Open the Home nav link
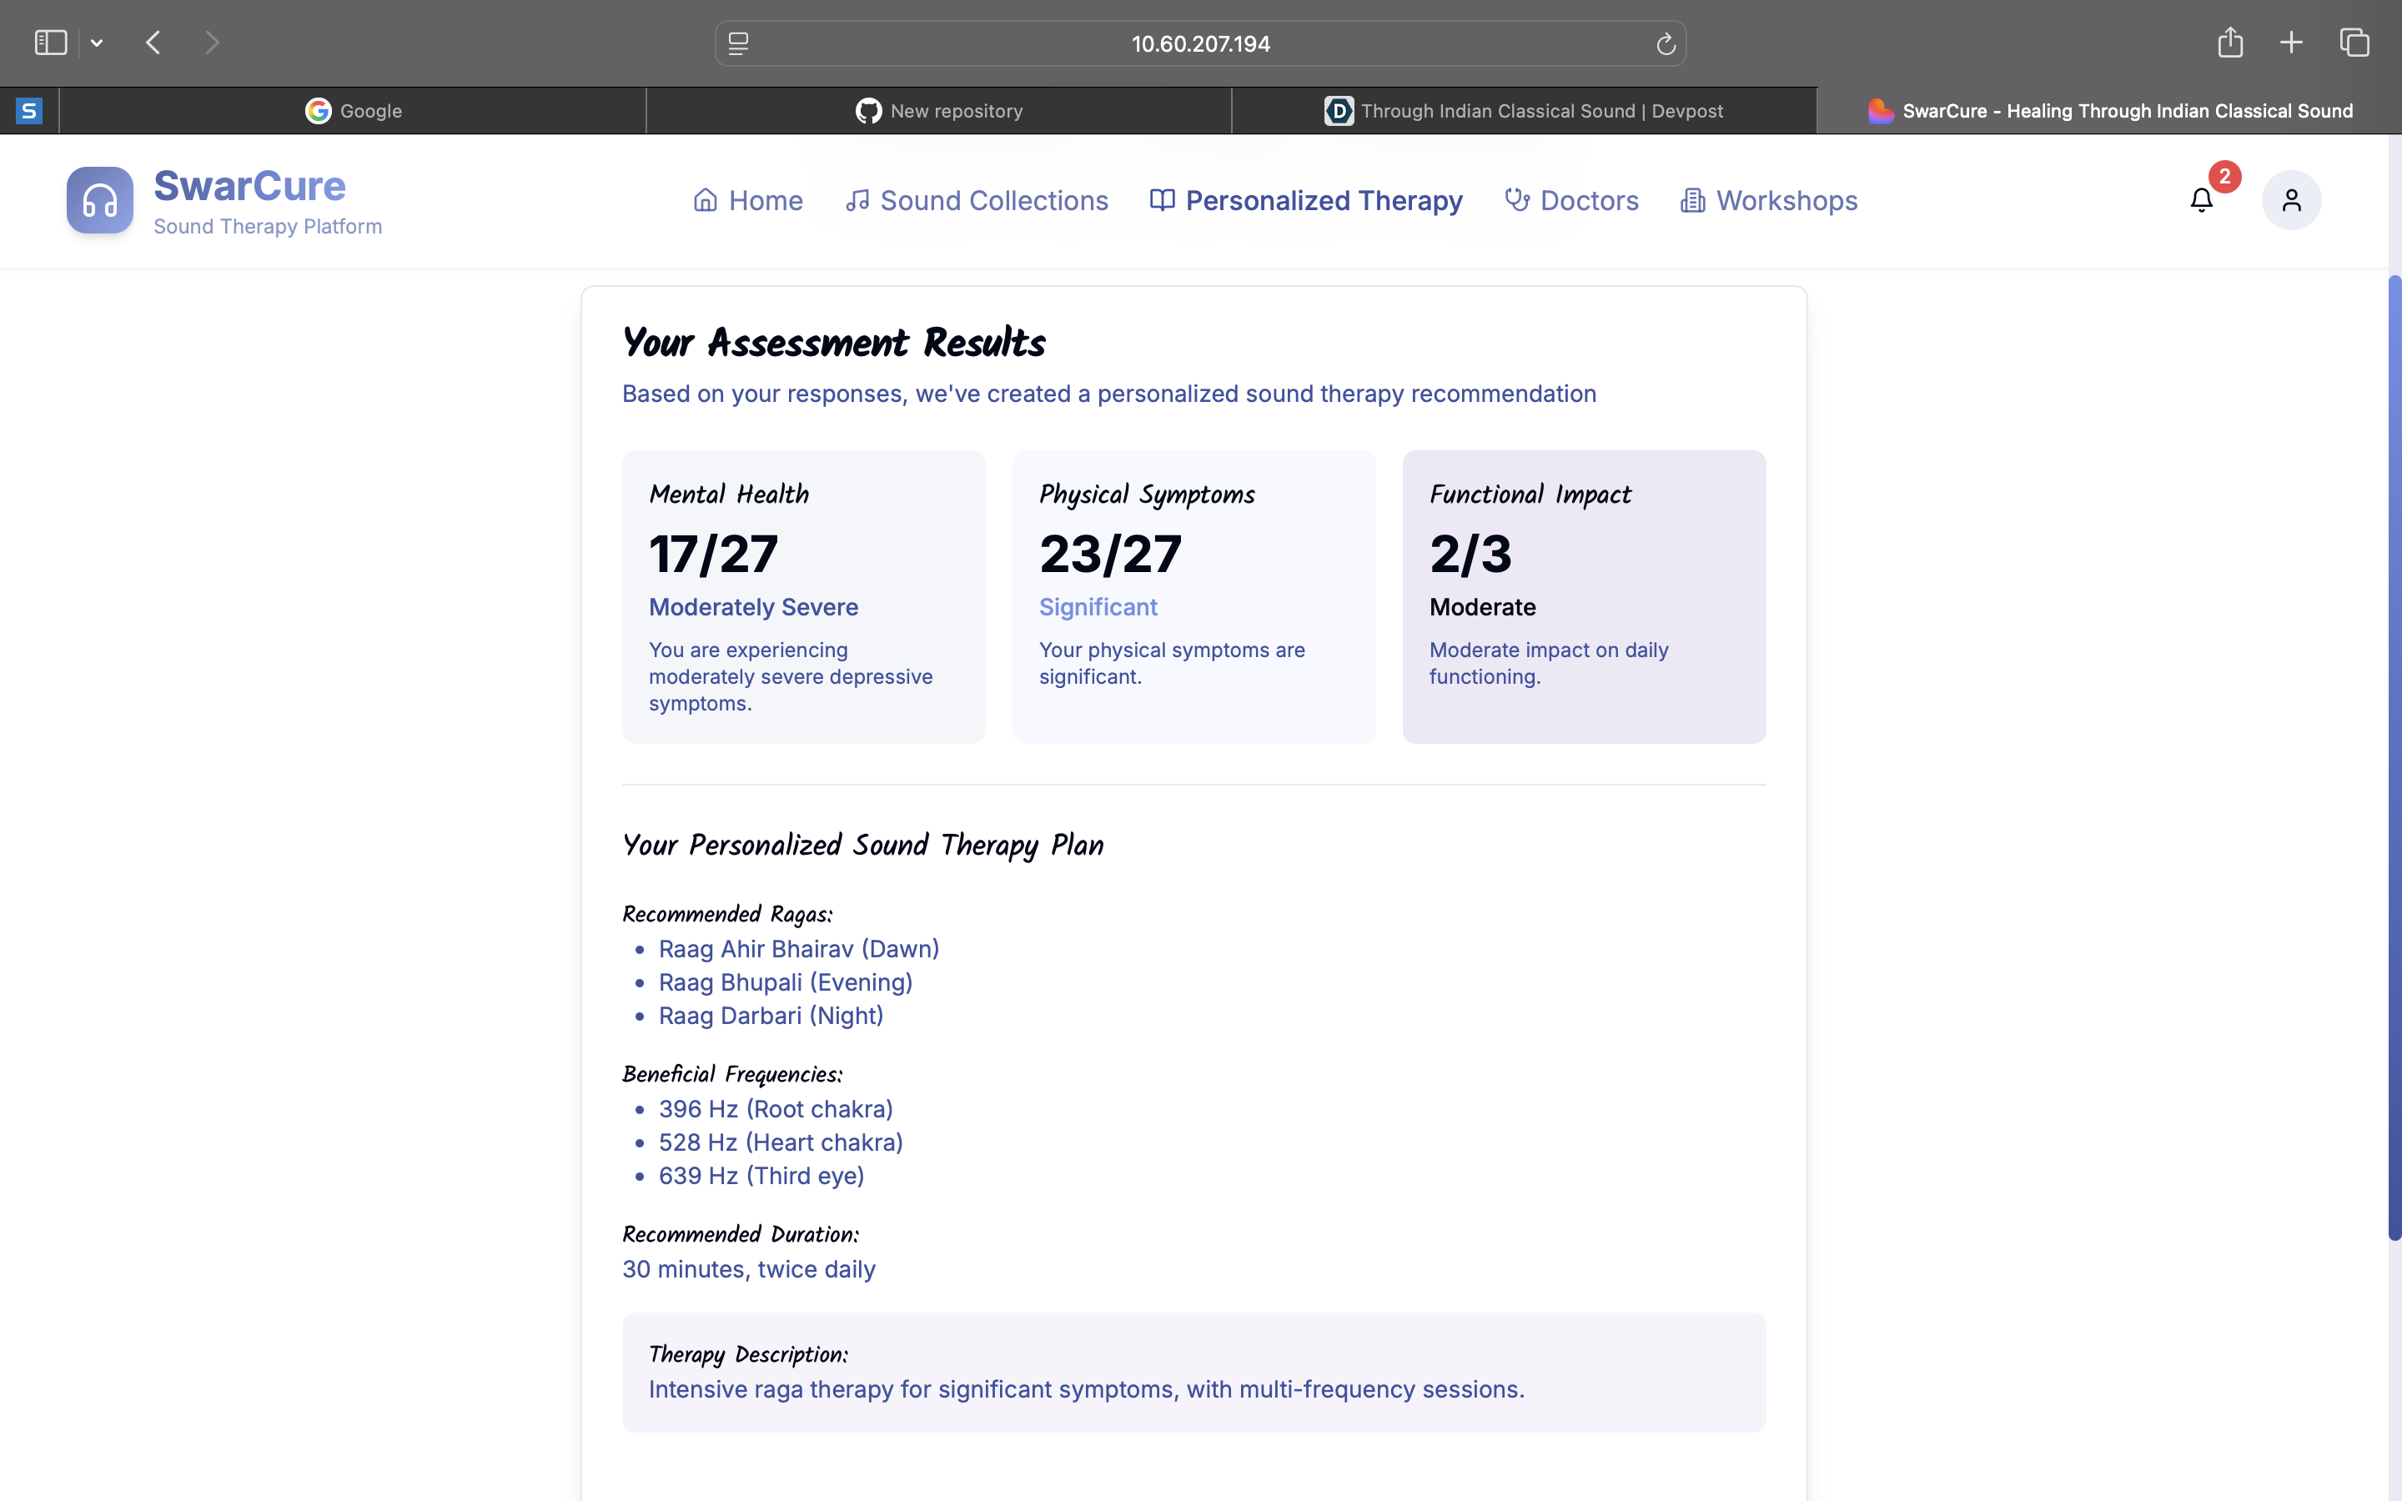The width and height of the screenshot is (2402, 1501). (x=747, y=200)
